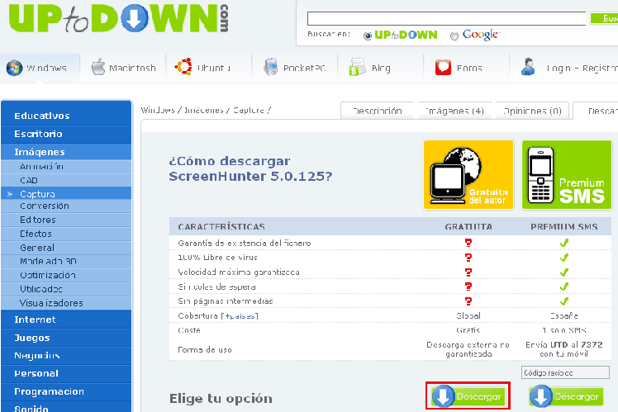Viewport: 618px width, 412px height.
Task: Click the Foros red speech icon
Action: (x=443, y=68)
